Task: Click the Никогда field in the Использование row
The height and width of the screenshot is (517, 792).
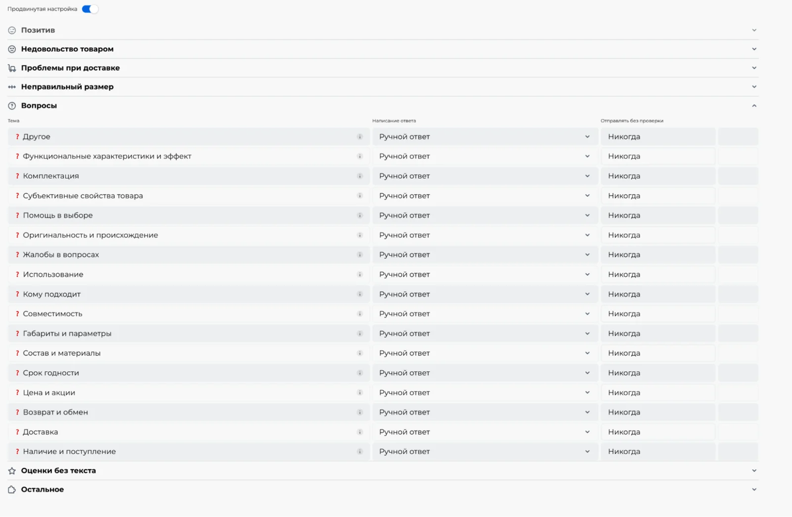Action: 658,274
